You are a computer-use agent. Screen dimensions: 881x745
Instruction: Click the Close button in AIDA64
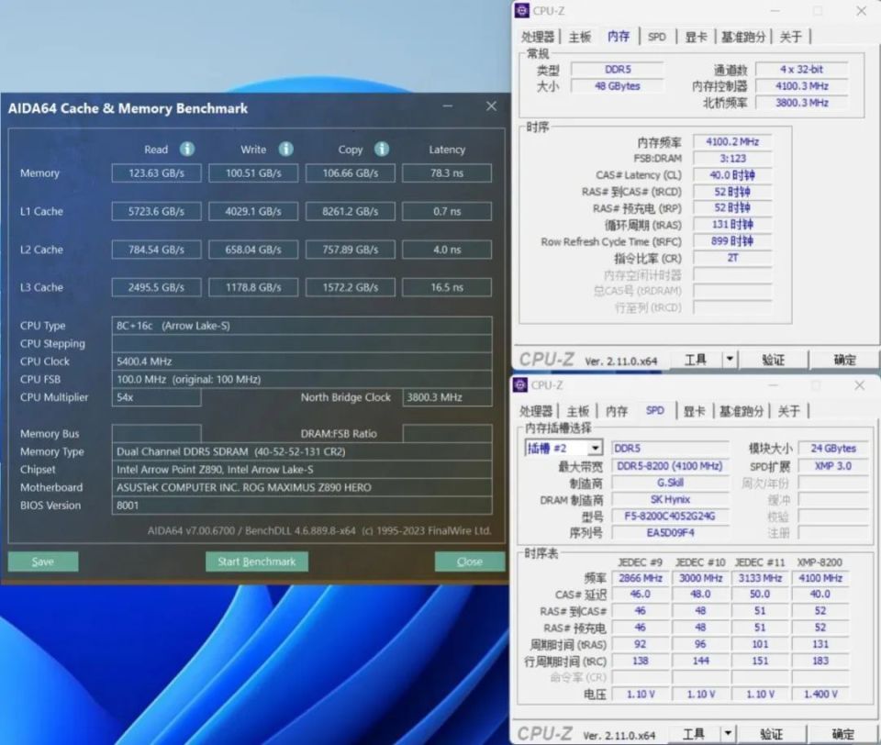(470, 562)
